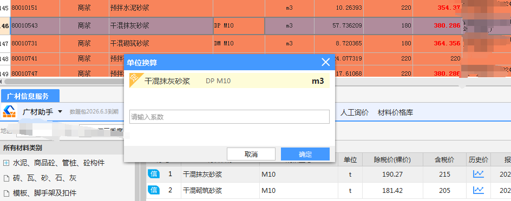The image size is (511, 201).
Task: Open the 材料价格库 menu item
Action: tap(395, 112)
